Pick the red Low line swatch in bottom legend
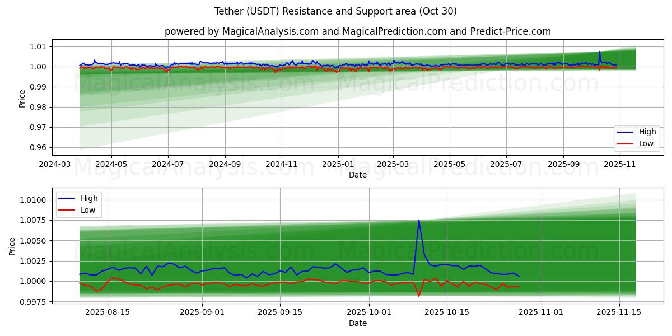The width and height of the screenshot is (672, 336). [x=68, y=210]
